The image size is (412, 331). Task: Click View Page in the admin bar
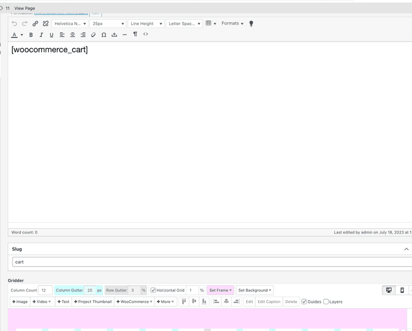pyautogui.click(x=24, y=9)
